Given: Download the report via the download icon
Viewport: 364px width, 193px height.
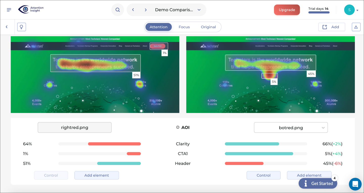Looking at the screenshot, I should pos(356,27).
